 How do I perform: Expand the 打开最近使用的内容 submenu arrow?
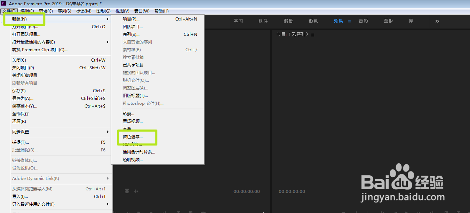108,42
